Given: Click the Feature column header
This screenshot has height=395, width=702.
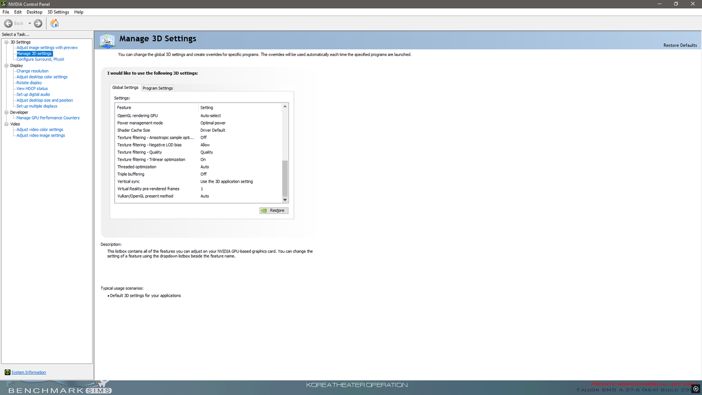Looking at the screenshot, I should 156,108.
